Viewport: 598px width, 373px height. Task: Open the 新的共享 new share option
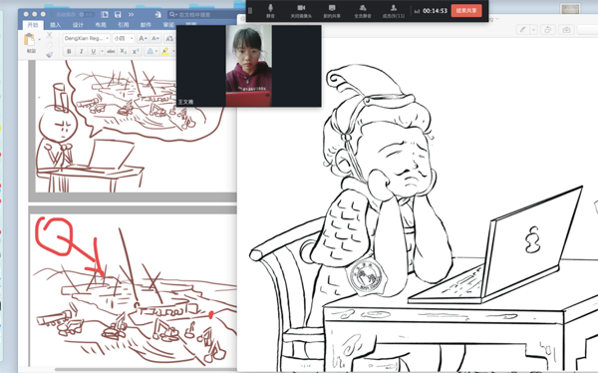pos(332,11)
